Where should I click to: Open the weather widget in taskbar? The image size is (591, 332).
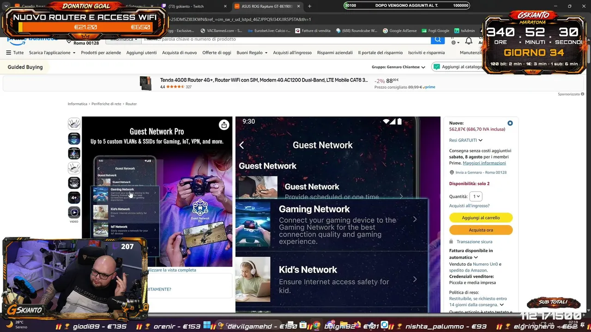(18, 325)
